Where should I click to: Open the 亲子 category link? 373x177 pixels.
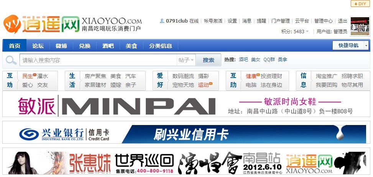coord(131,85)
